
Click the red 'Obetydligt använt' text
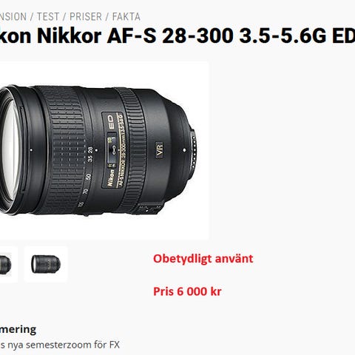pos(203,259)
